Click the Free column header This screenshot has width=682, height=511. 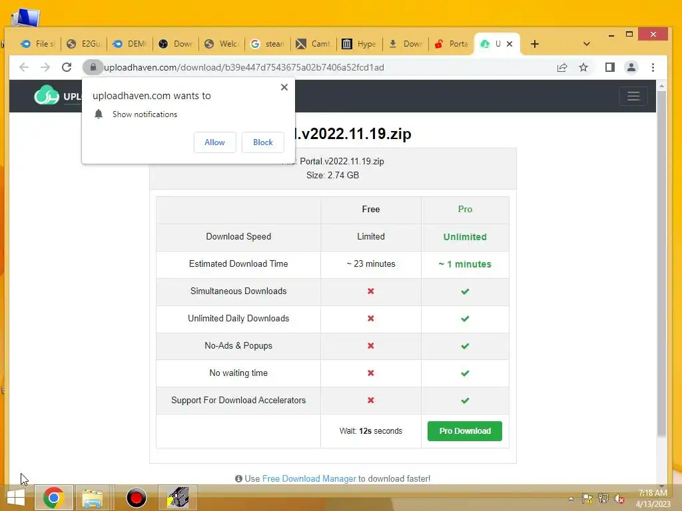pos(370,209)
